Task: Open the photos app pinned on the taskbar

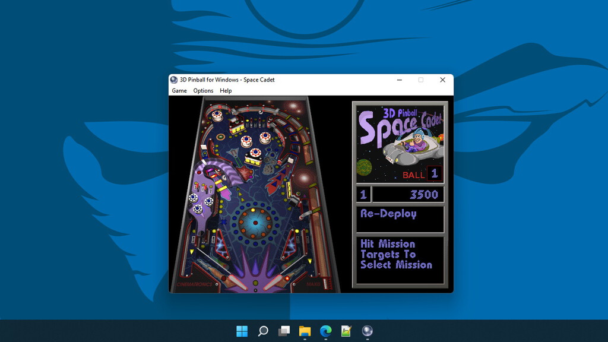Action: click(x=346, y=331)
